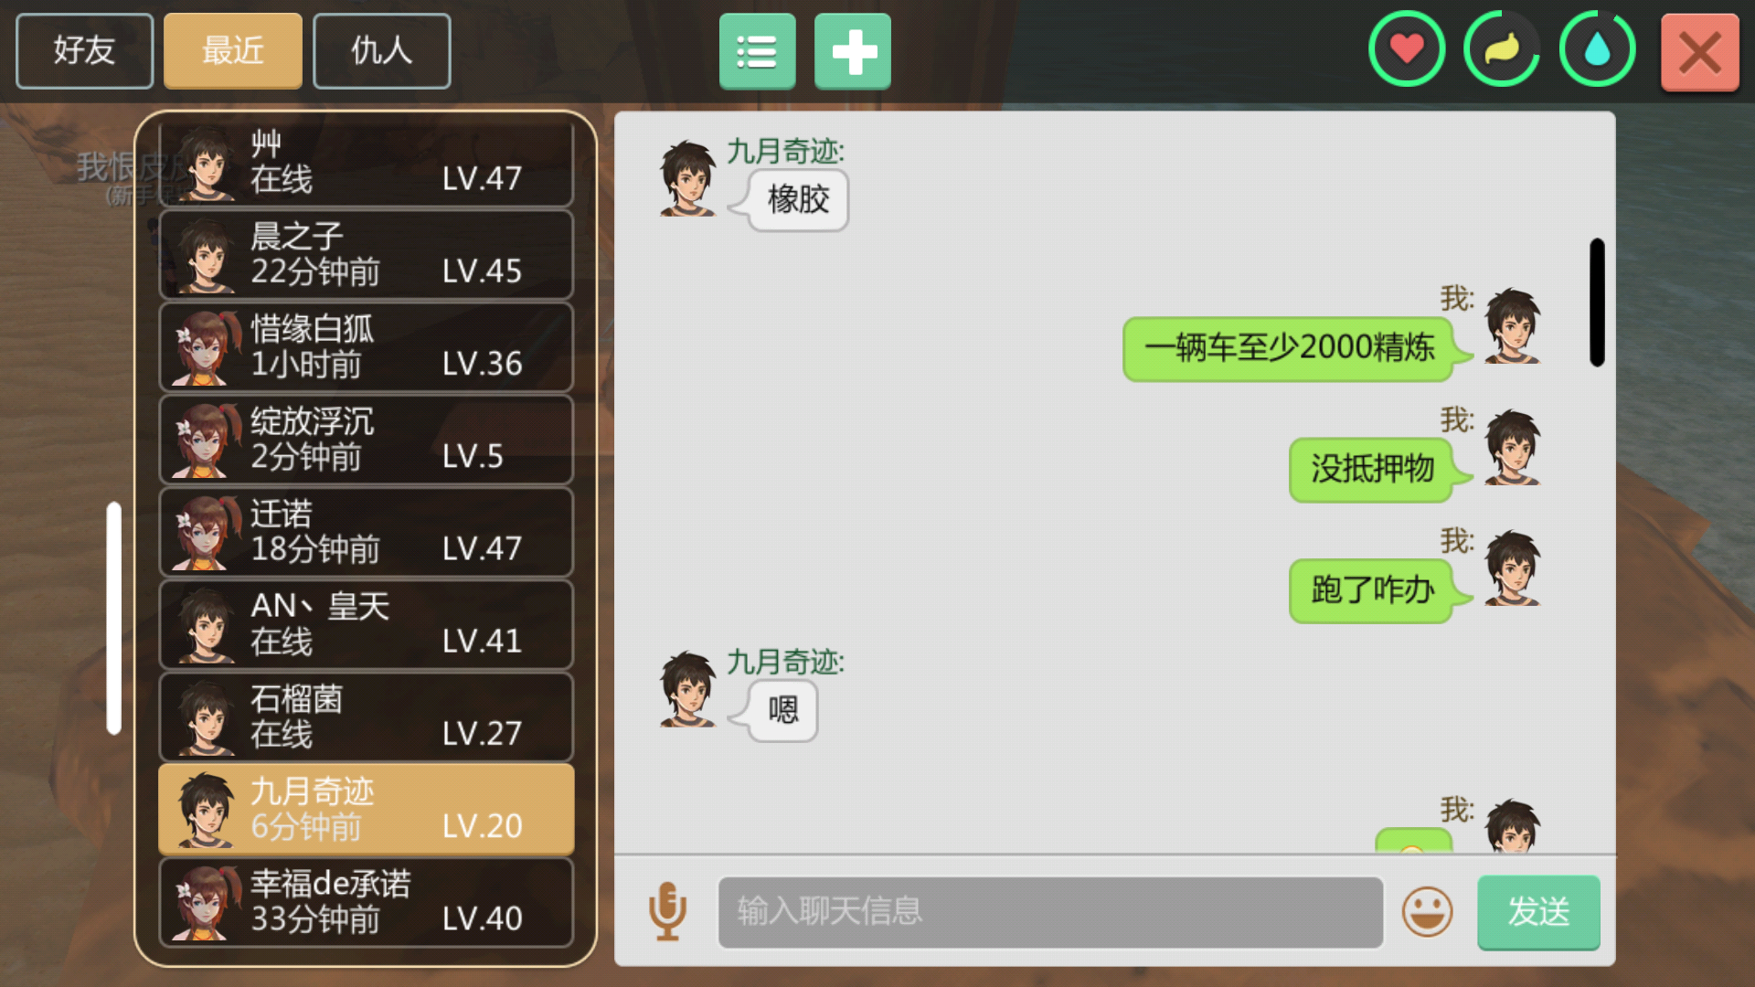Close the chat panel with red X
Viewport: 1755px width, 987px height.
coord(1699,52)
